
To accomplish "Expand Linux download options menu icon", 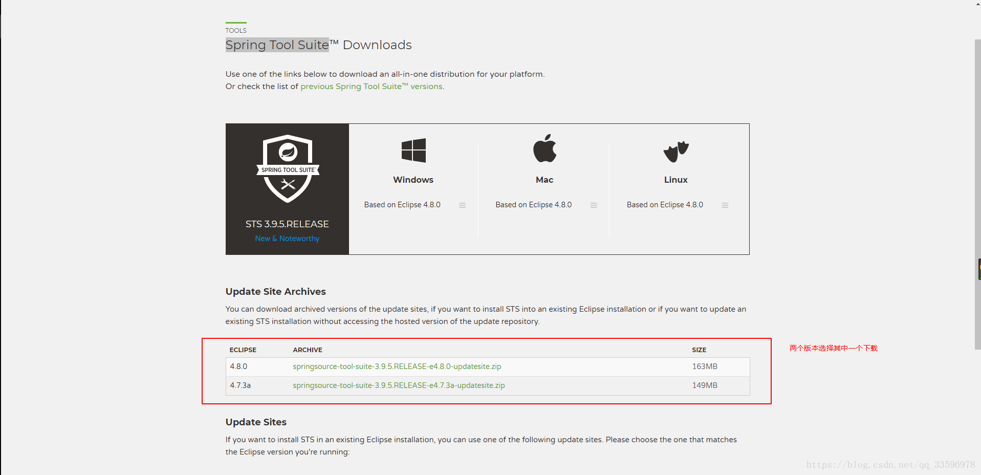I will [725, 205].
